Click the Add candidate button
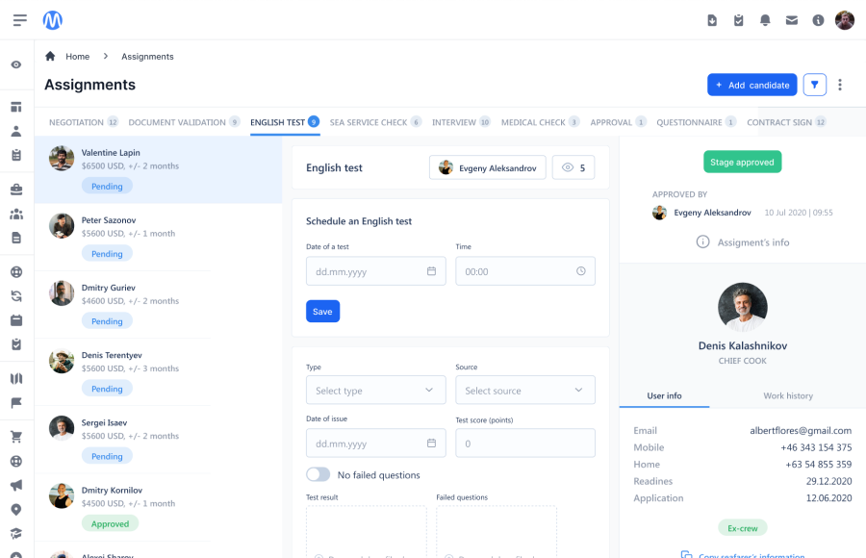Viewport: 866px width, 558px height. (x=752, y=85)
